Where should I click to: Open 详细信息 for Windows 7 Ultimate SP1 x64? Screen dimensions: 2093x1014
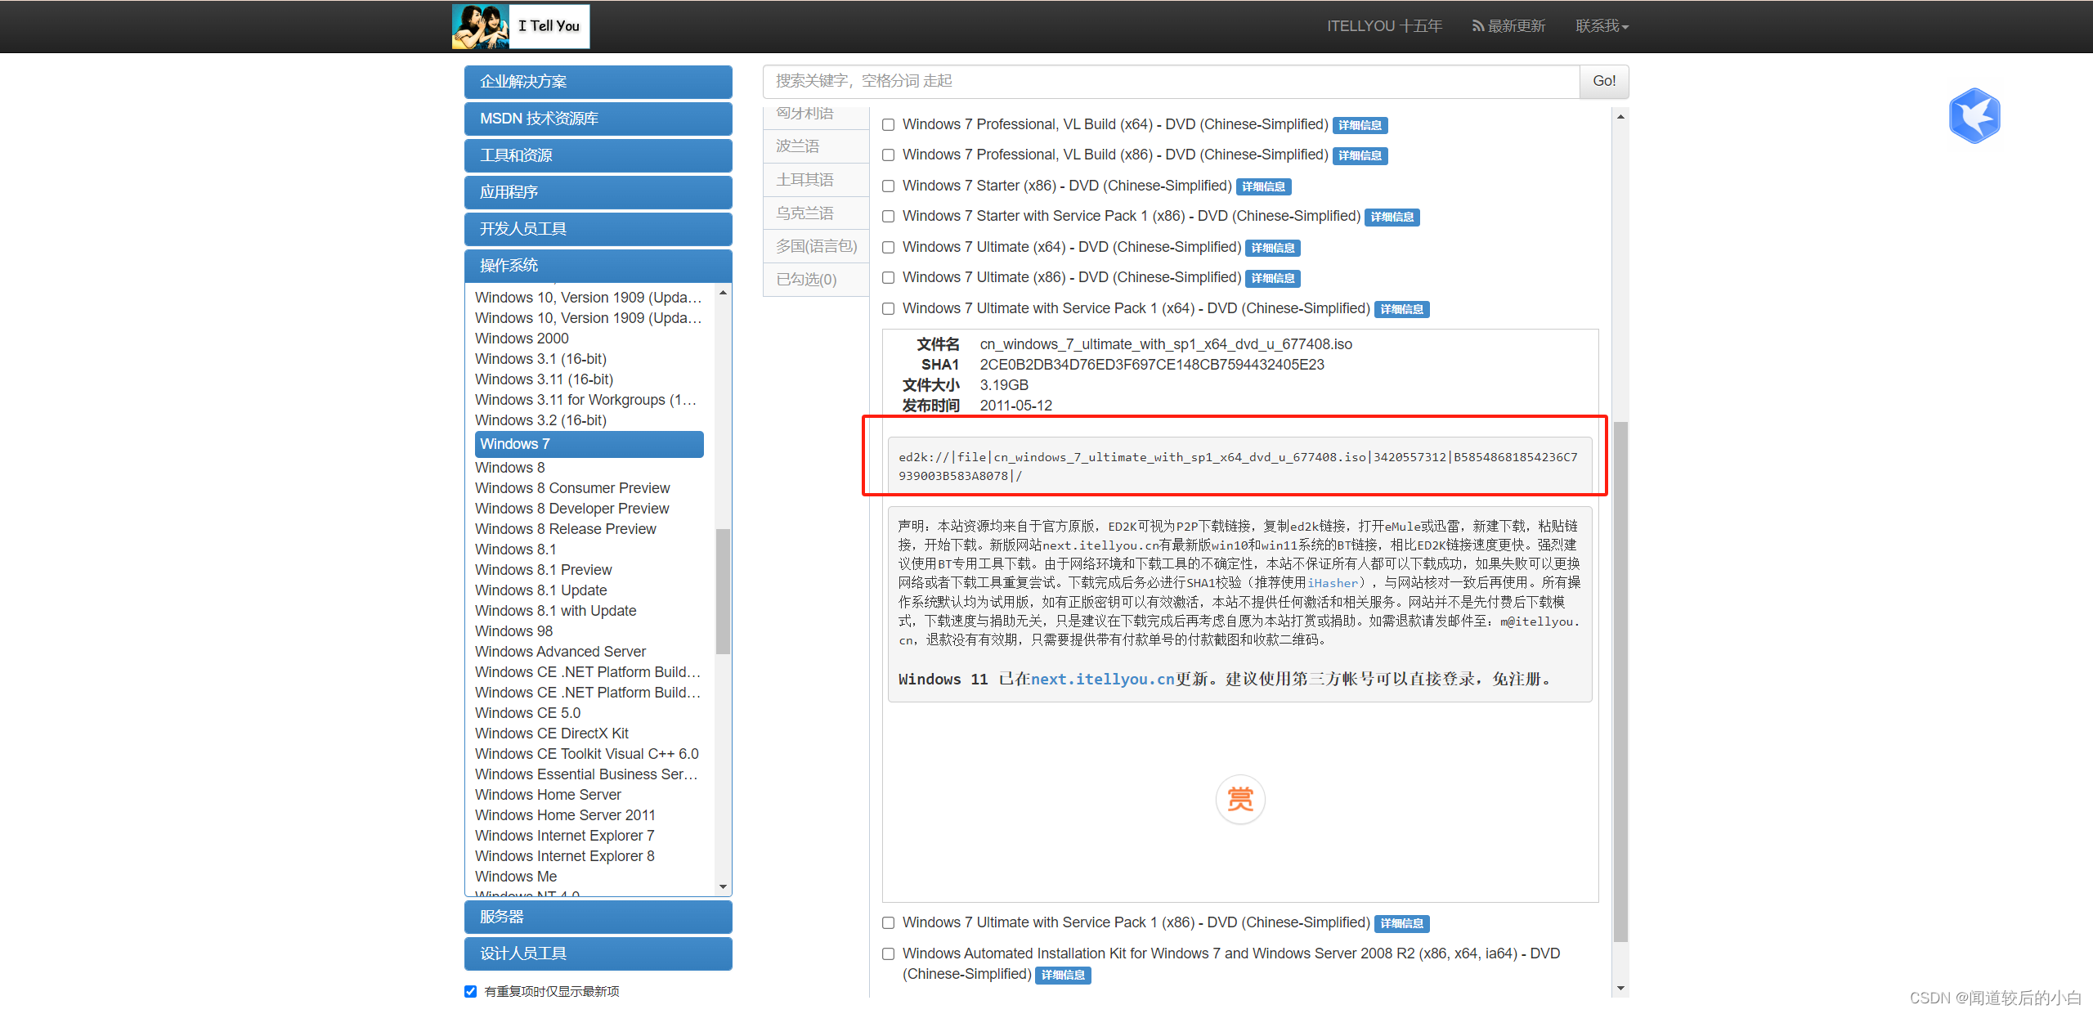1401,309
